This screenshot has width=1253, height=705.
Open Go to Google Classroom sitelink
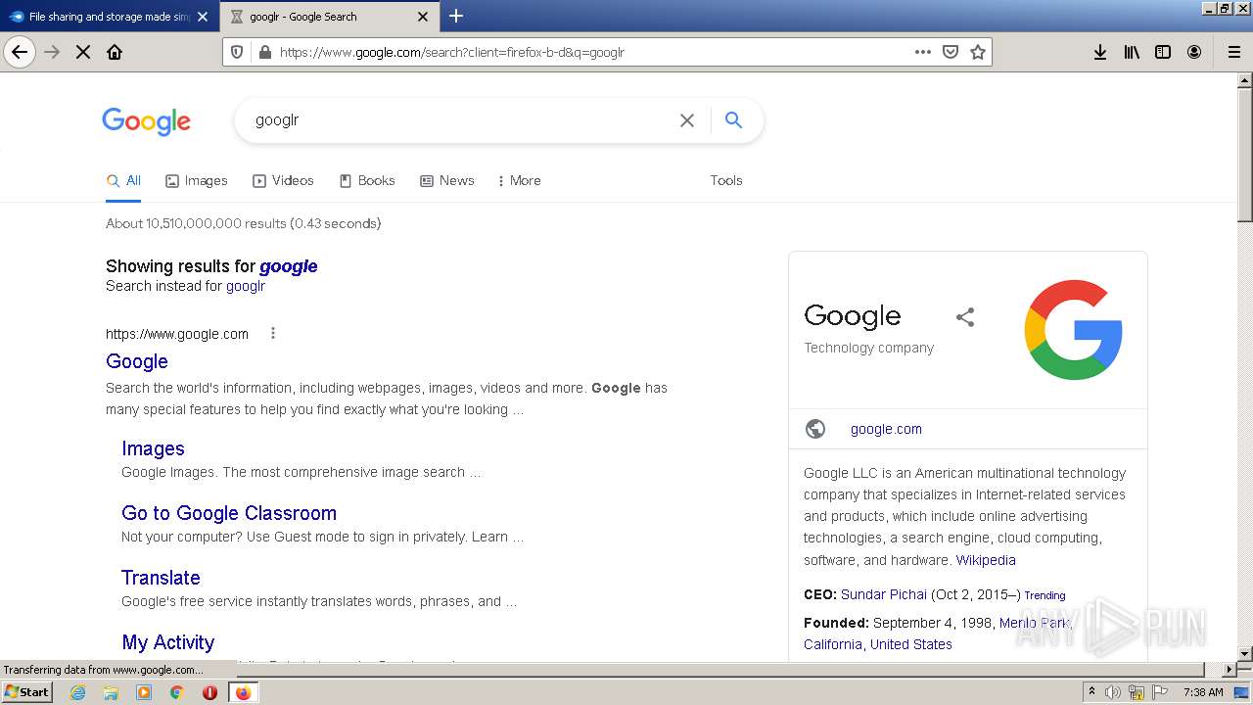pyautogui.click(x=229, y=513)
